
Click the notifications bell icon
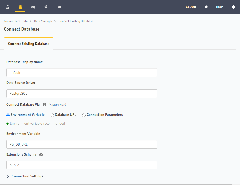point(233,7)
